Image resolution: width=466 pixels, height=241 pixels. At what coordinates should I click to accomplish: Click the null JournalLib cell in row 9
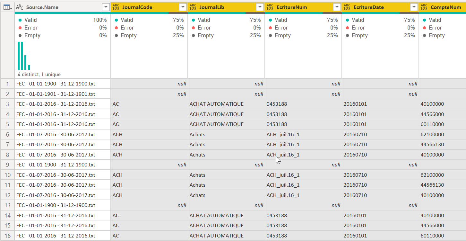(x=226, y=165)
